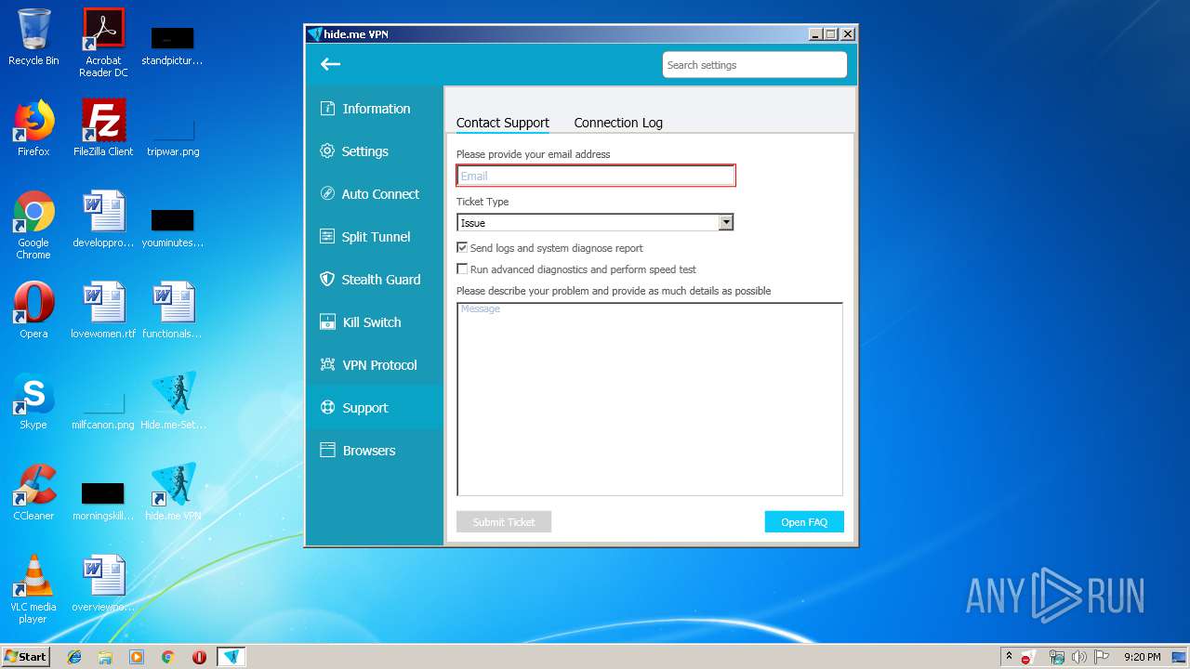Enable Run advanced diagnostics and speed test
1190x669 pixels.
tap(462, 269)
